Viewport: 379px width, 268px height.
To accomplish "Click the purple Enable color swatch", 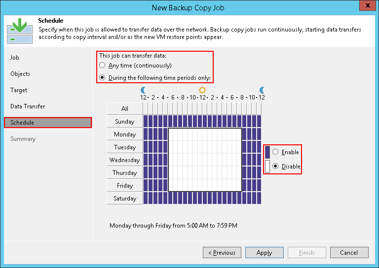I will [x=267, y=152].
